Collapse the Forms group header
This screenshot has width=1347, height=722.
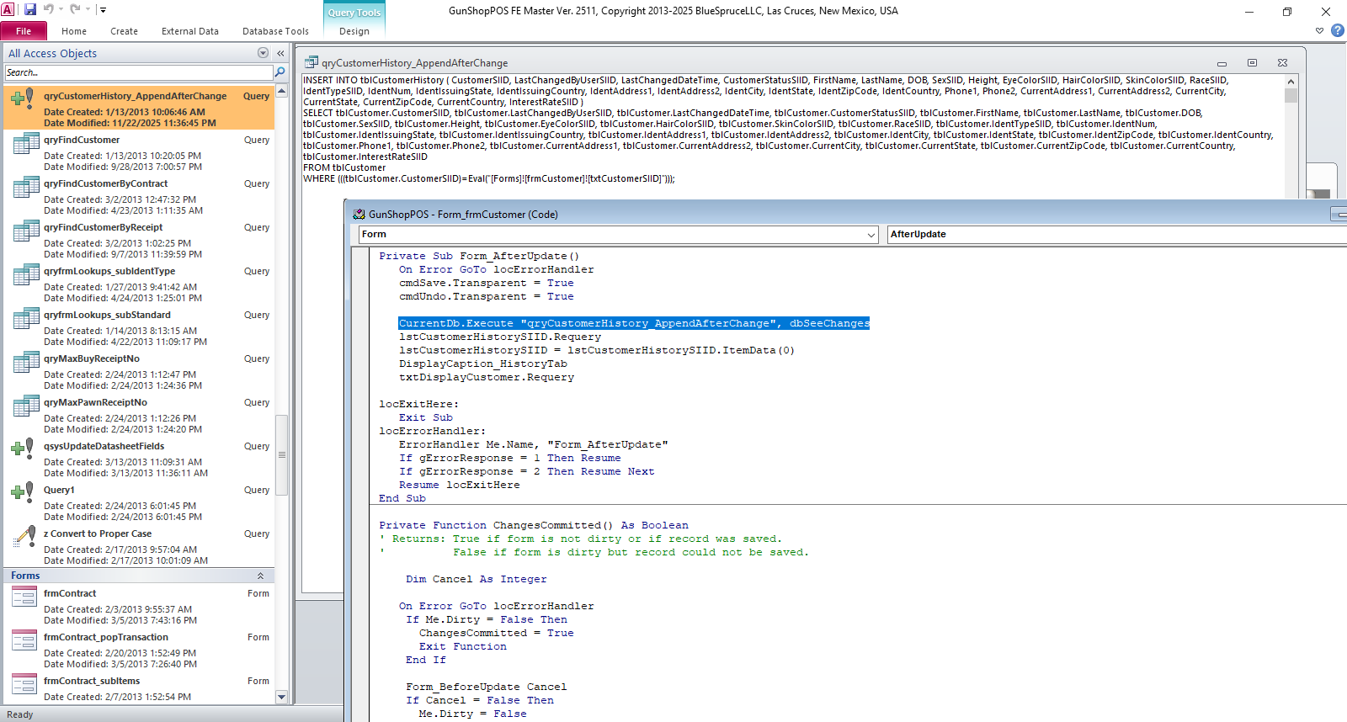[x=260, y=576]
